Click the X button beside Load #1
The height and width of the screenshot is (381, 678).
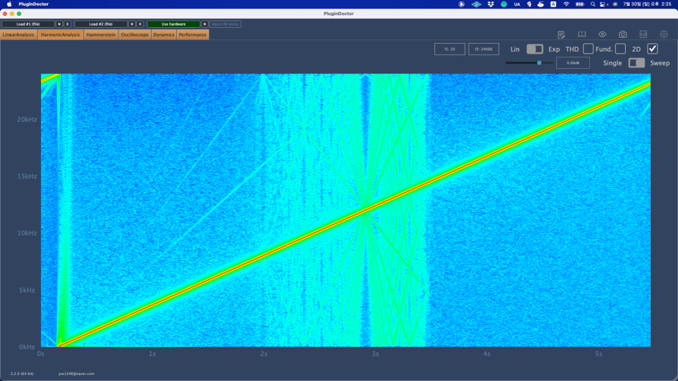click(x=68, y=24)
